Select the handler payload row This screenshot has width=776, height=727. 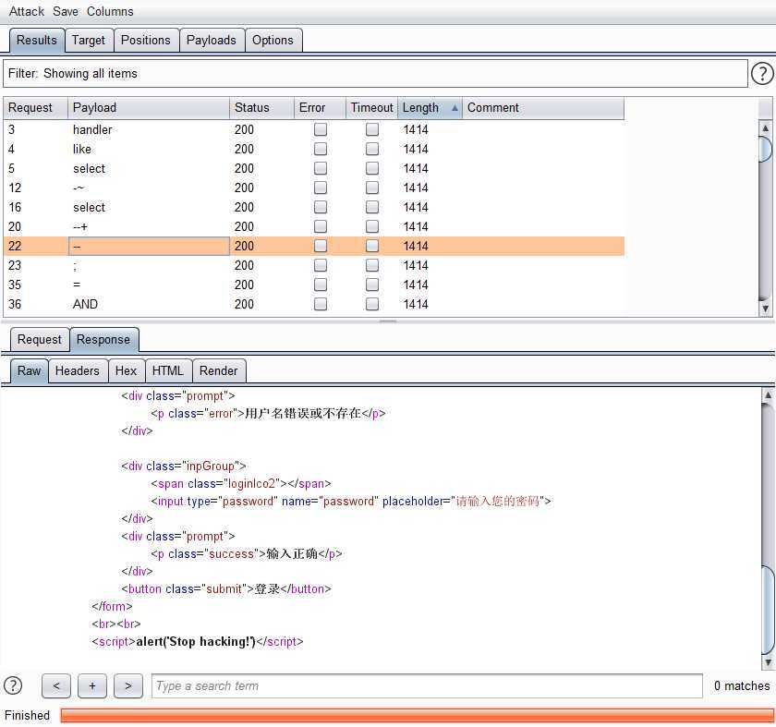(314, 129)
